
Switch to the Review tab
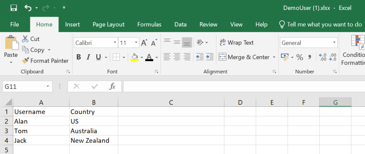point(208,25)
